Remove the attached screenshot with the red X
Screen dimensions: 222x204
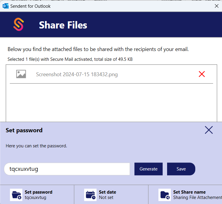tap(202, 74)
